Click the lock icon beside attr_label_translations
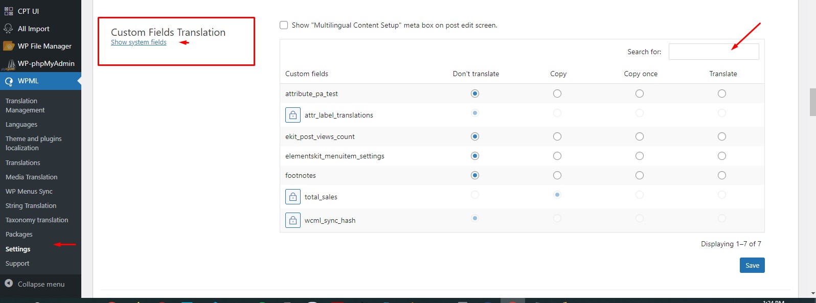Image resolution: width=816 pixels, height=303 pixels. 293,115
